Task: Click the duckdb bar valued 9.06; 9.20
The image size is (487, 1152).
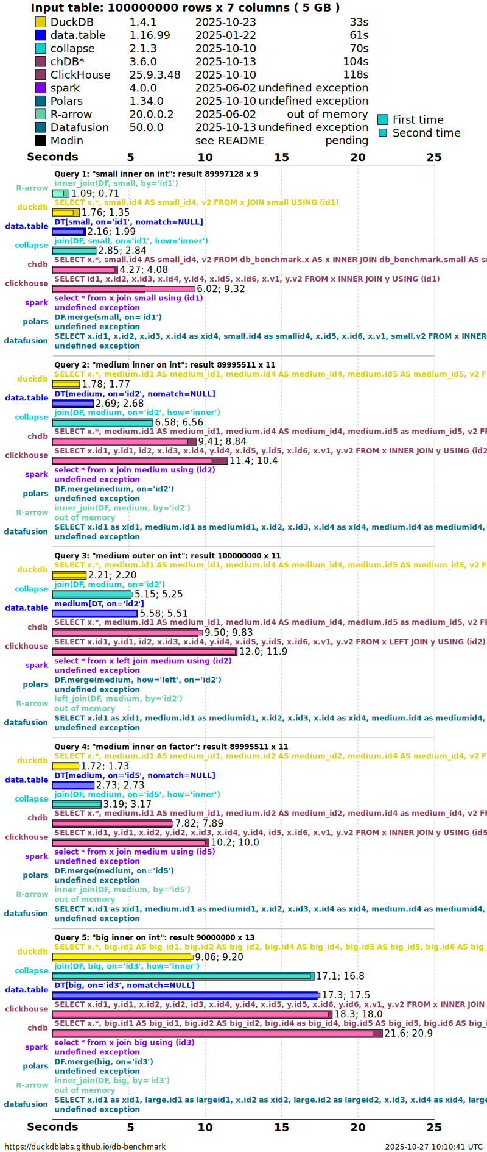Action: (x=123, y=957)
